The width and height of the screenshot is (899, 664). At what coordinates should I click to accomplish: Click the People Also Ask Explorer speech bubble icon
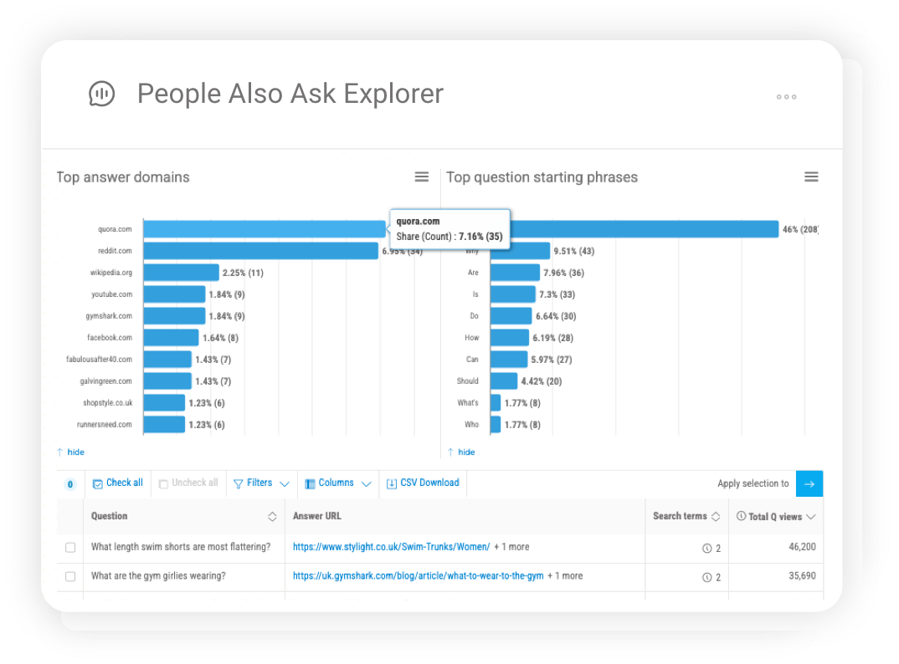[102, 94]
